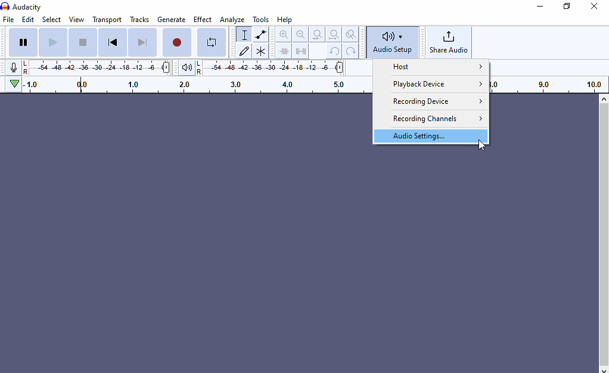Select the Selection (I-beam) tool
This screenshot has height=373, width=609.
(244, 35)
